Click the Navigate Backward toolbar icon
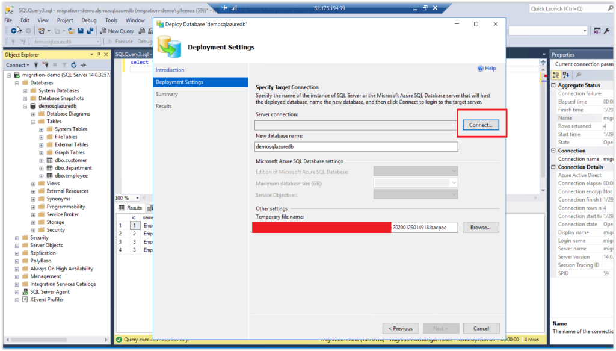This screenshot has width=616, height=351. (x=14, y=31)
